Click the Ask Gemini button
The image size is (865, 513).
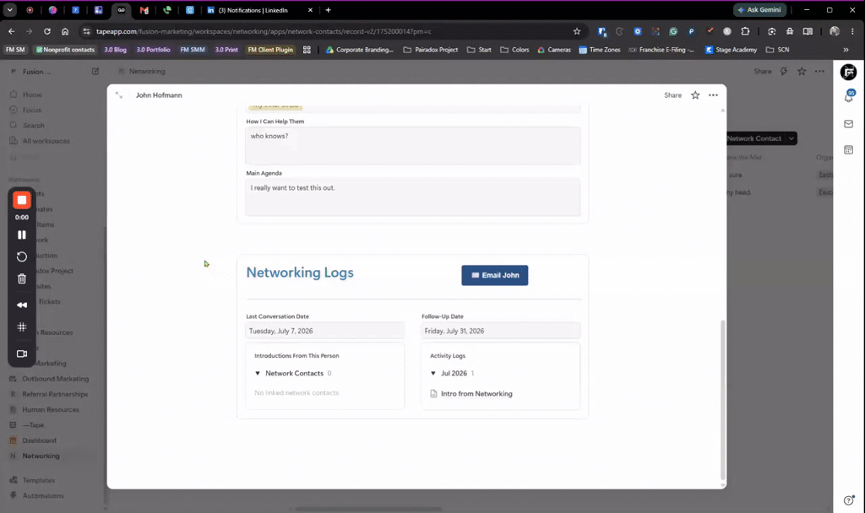coord(759,10)
